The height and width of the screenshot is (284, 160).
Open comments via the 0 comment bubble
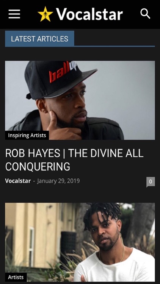click(151, 182)
